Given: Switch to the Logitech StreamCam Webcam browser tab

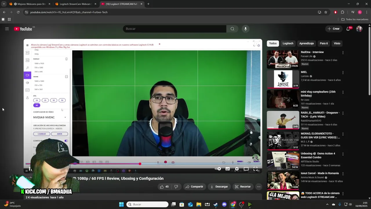Looking at the screenshot, I should 76,4.
